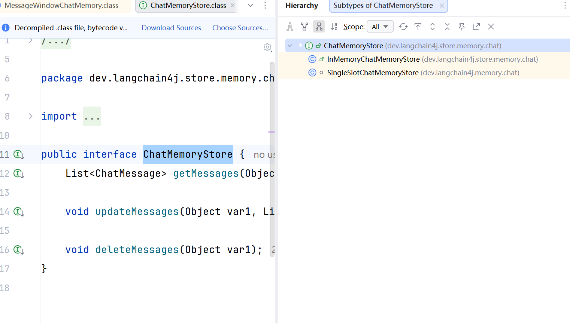Open the editor tabs list dropdown

(x=251, y=5)
